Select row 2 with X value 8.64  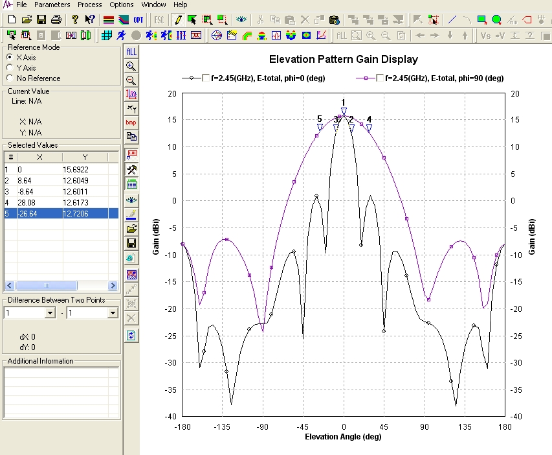click(x=39, y=180)
